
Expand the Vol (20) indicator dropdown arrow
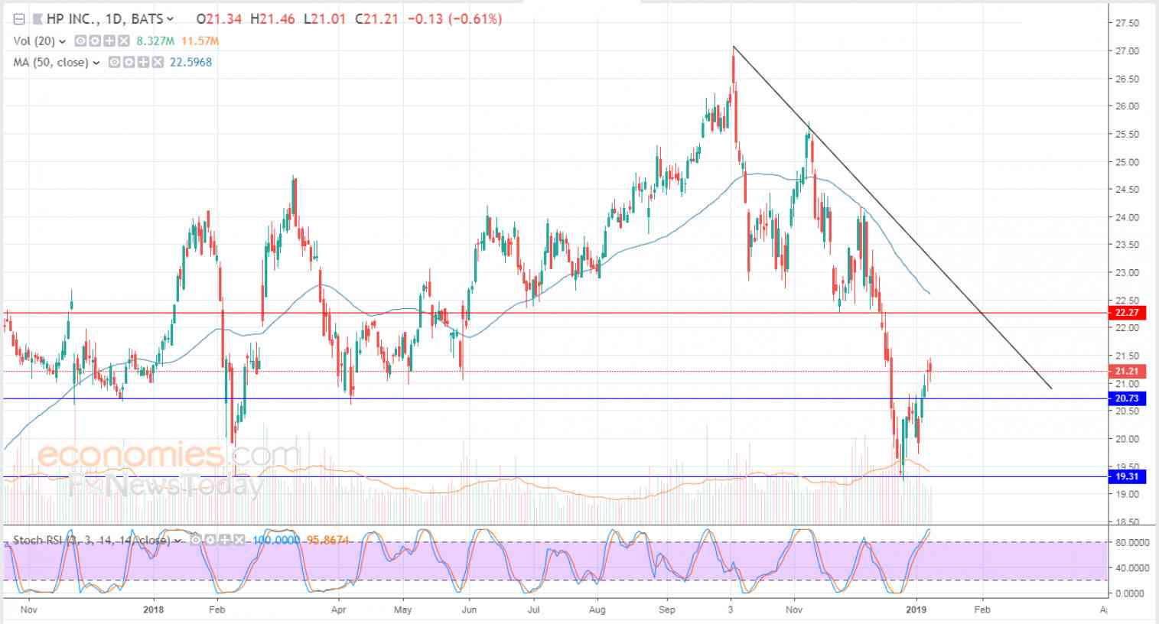click(63, 41)
